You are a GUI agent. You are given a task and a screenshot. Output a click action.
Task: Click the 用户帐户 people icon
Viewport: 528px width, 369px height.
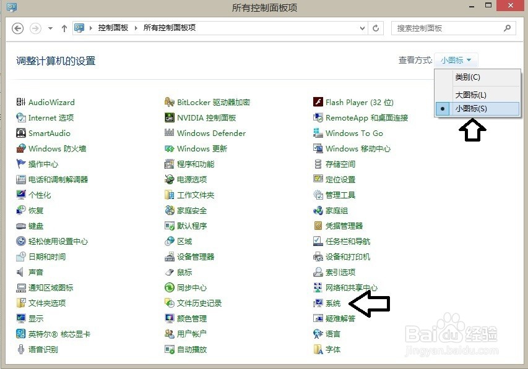170,334
